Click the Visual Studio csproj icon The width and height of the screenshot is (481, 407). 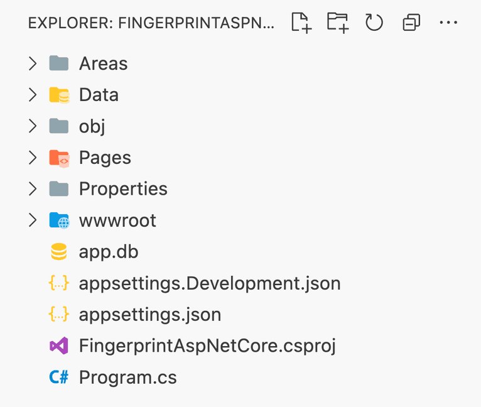(58, 346)
